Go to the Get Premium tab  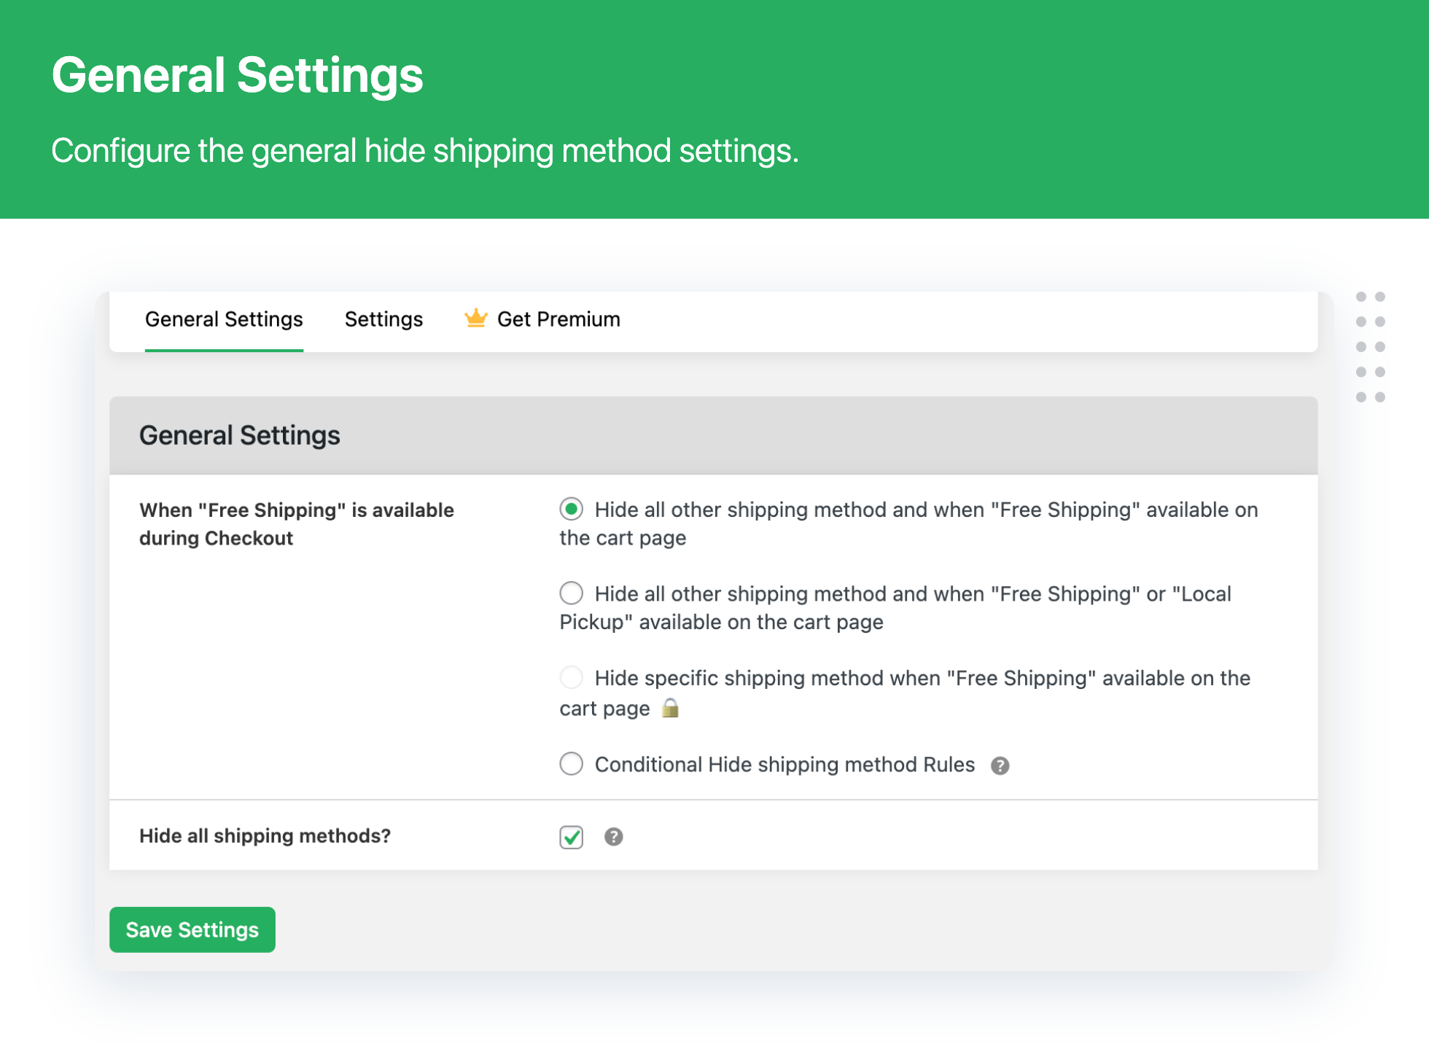(x=558, y=319)
